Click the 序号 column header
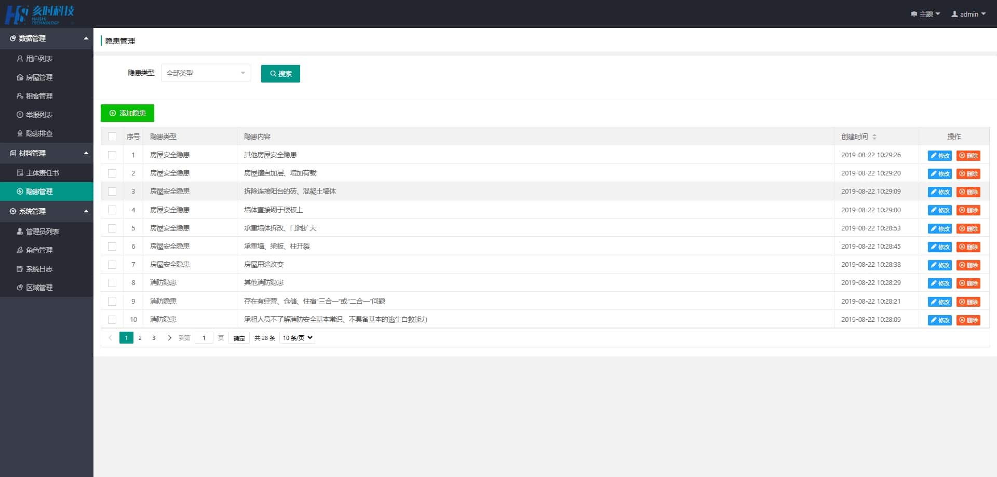997x477 pixels. pyautogui.click(x=133, y=137)
